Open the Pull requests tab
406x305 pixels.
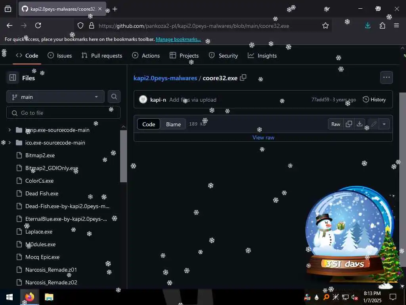102,56
